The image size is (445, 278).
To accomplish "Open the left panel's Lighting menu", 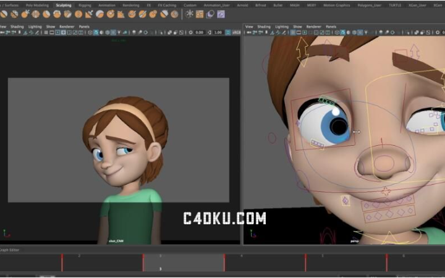I will click(35, 27).
